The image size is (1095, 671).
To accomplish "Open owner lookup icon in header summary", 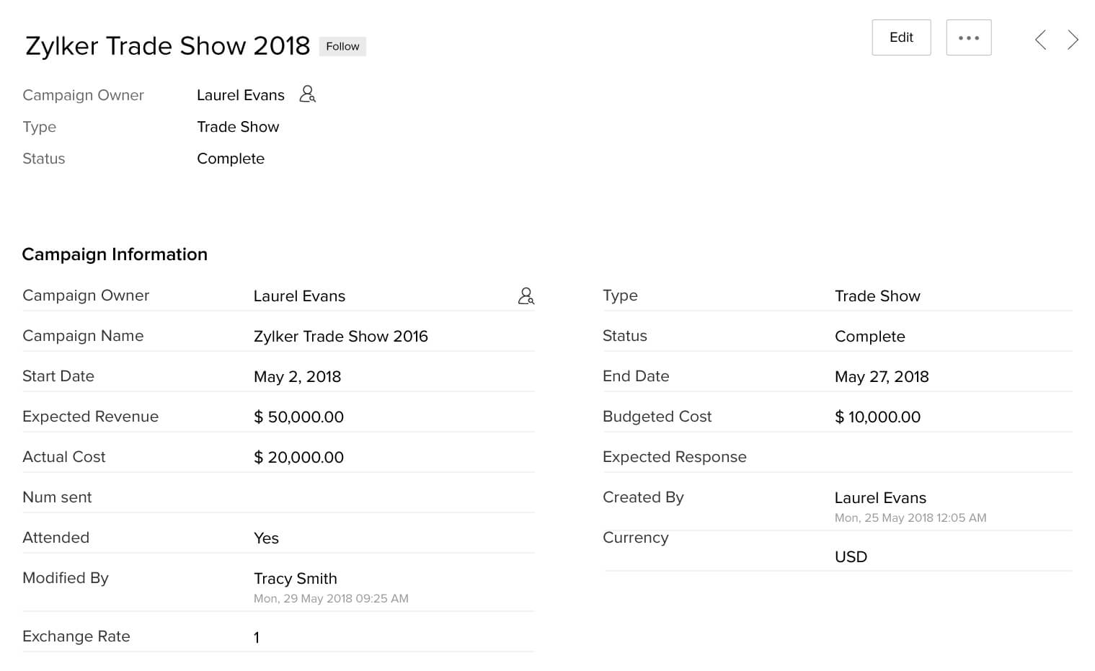I will (308, 94).
